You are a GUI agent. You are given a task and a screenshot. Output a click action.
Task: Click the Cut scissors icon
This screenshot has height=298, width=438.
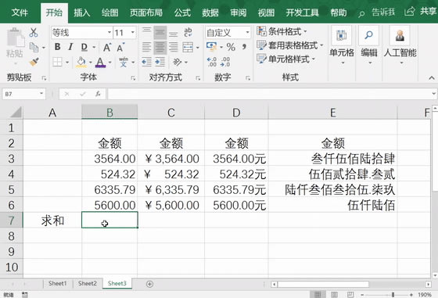pyautogui.click(x=34, y=33)
